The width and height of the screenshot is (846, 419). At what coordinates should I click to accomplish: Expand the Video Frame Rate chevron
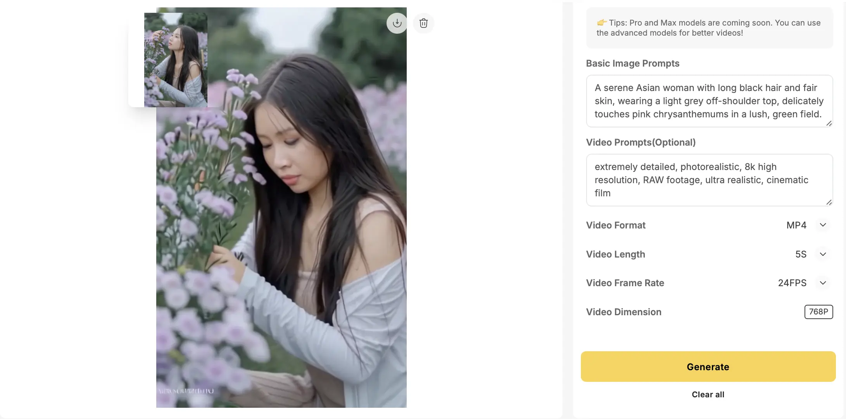coord(823,283)
